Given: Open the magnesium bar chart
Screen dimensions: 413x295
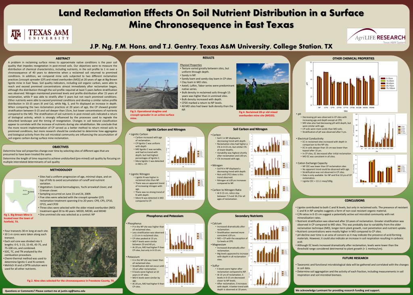Looking at the screenshot, I should tap(269, 253).
